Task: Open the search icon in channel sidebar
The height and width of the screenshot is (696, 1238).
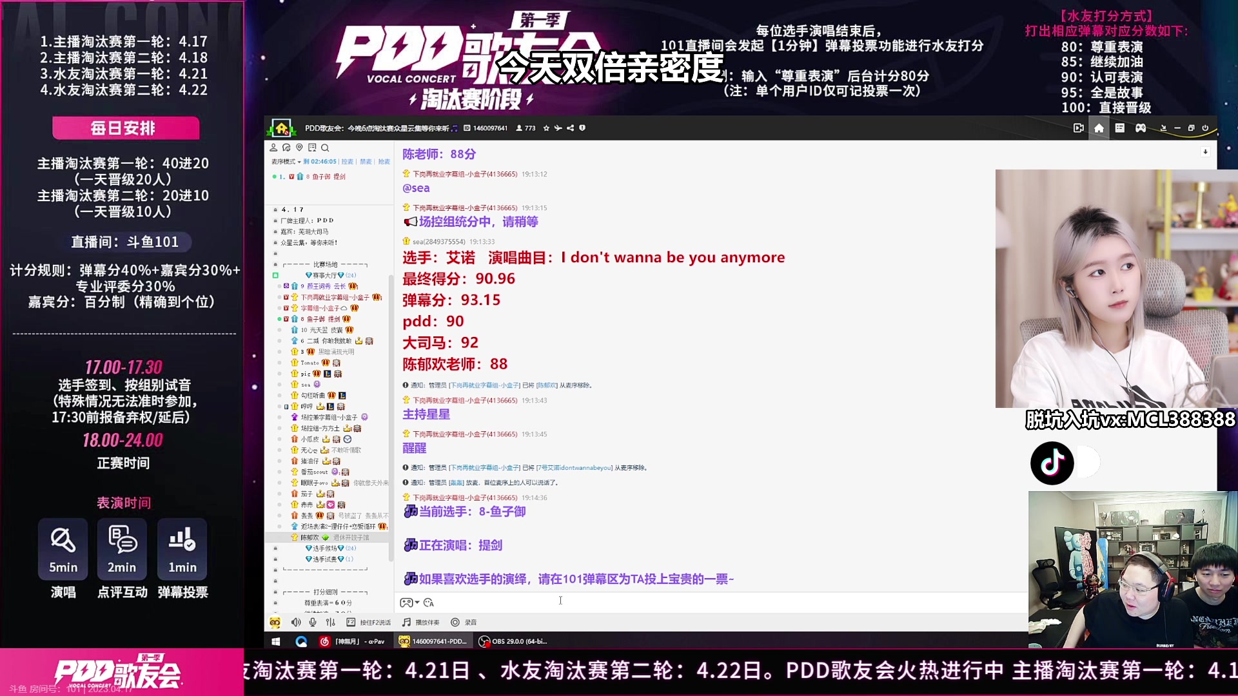Action: point(325,148)
